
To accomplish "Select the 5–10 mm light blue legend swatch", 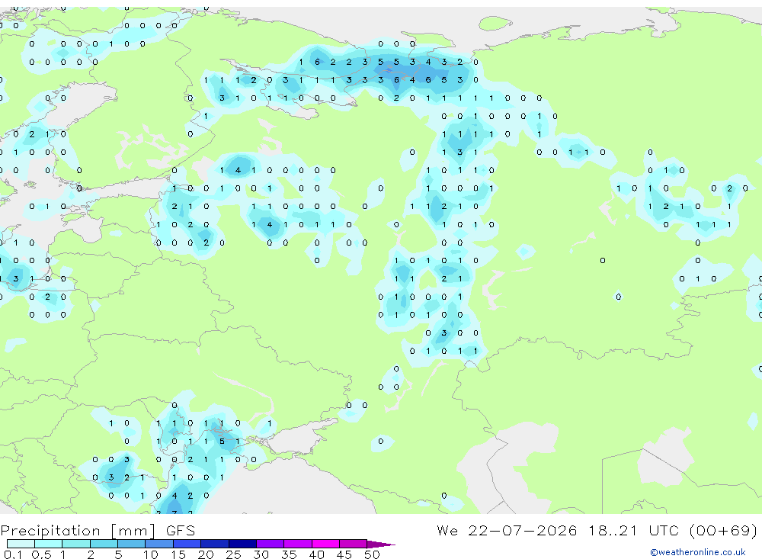I will coord(132,544).
